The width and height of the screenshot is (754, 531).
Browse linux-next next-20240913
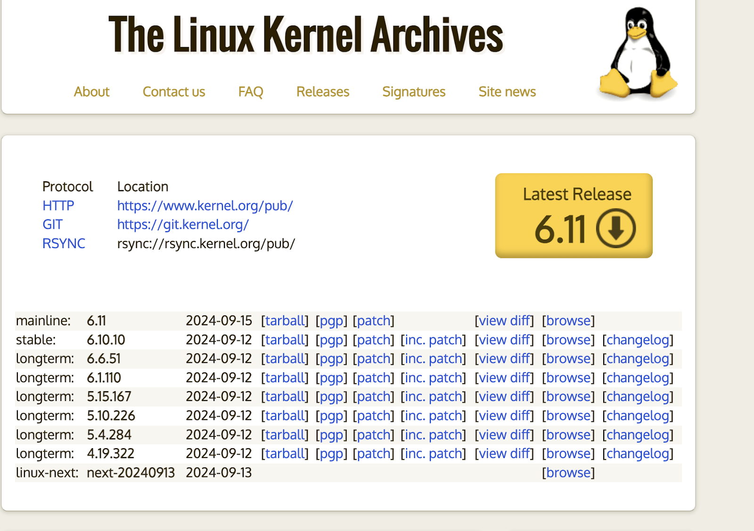click(x=568, y=472)
